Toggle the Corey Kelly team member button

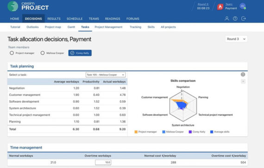[80, 53]
